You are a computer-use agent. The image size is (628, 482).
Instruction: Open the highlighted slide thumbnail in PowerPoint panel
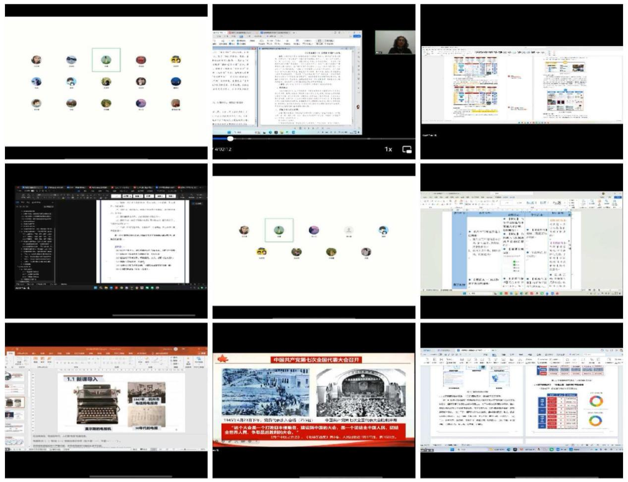pyautogui.click(x=14, y=402)
